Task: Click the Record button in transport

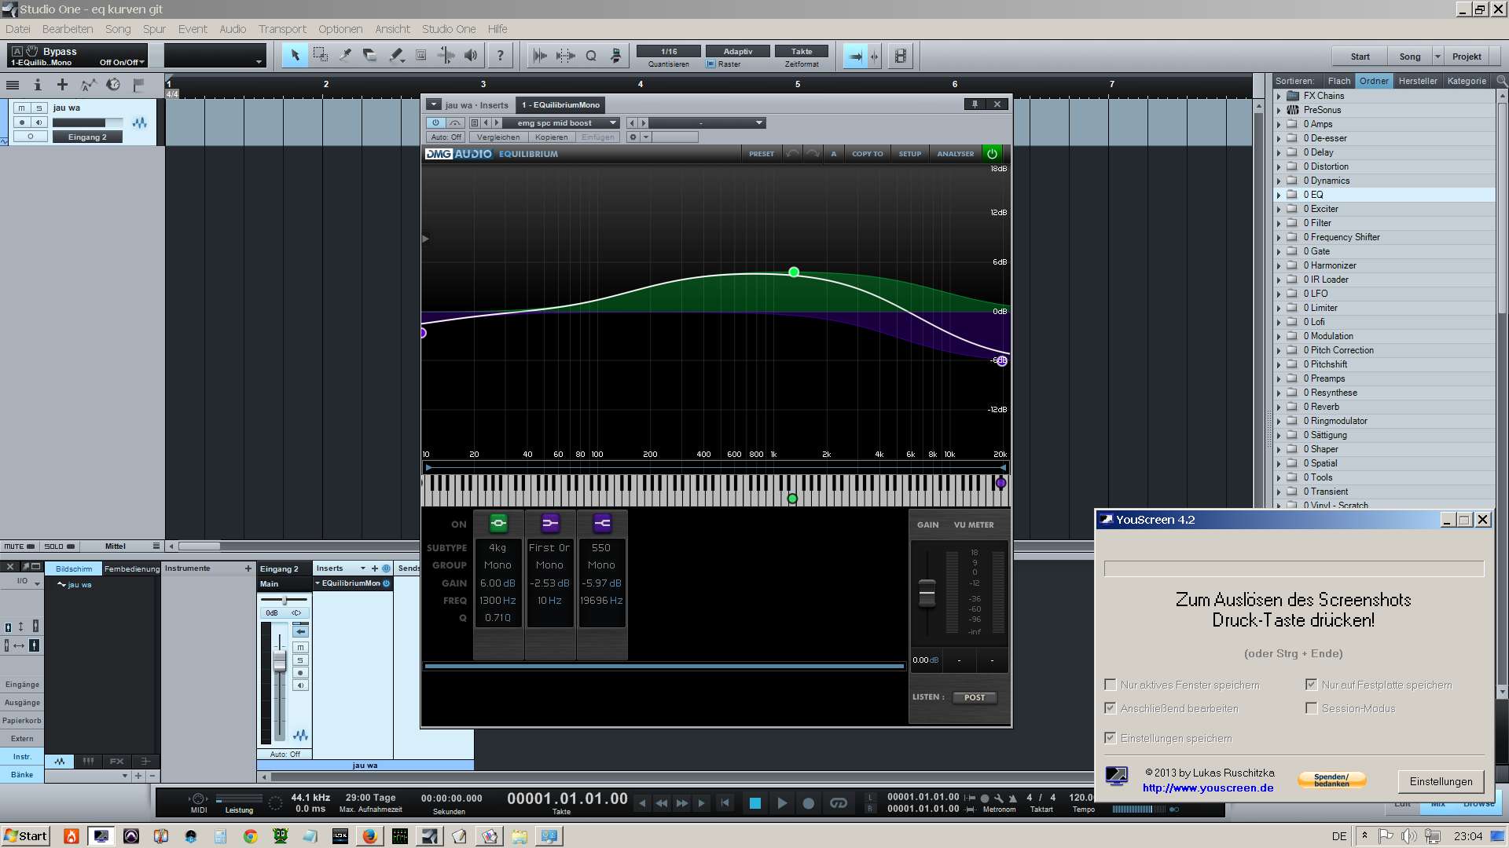Action: tap(808, 802)
